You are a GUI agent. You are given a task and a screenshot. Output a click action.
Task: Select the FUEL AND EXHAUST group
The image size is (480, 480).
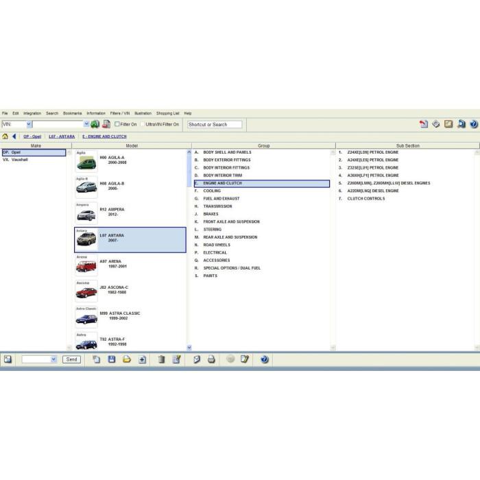[x=221, y=199]
